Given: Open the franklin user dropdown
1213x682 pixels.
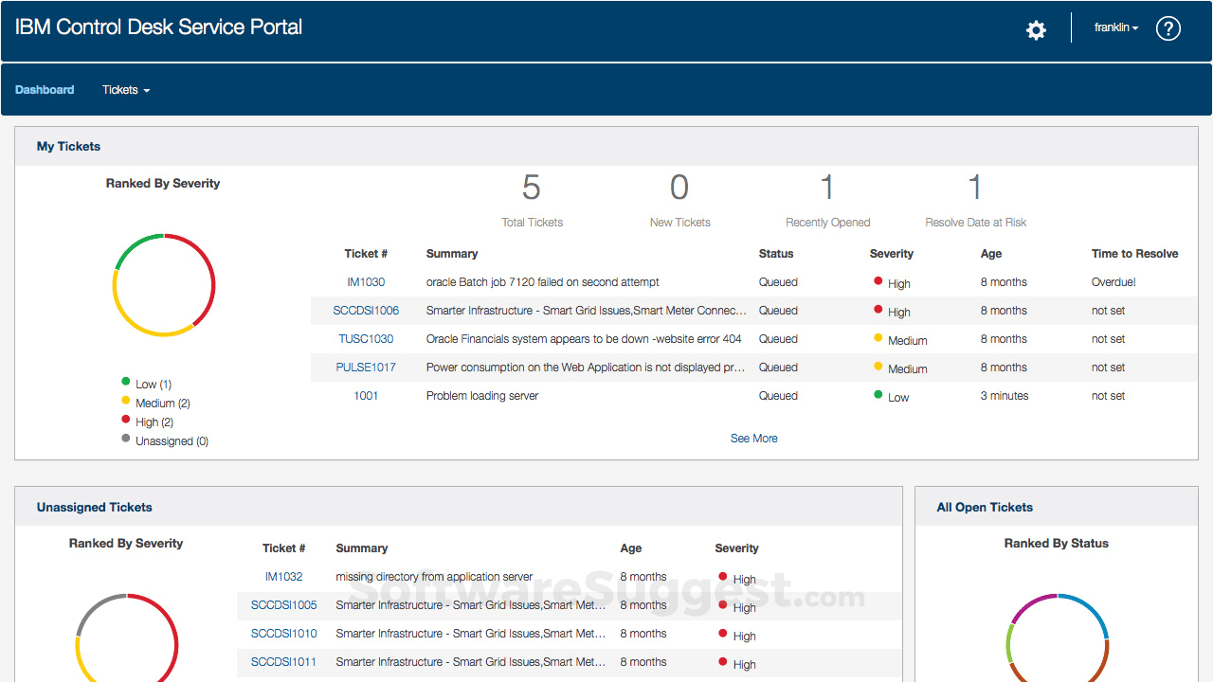Looking at the screenshot, I should (1114, 27).
